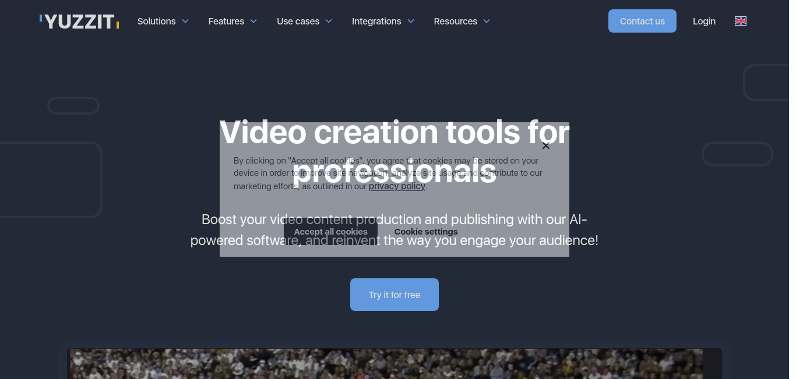Select Resources in the navigation bar
Viewport: 796px width, 379px height.
tap(455, 21)
